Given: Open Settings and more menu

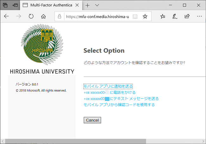Looking at the screenshot, I should pyautogui.click(x=199, y=16).
